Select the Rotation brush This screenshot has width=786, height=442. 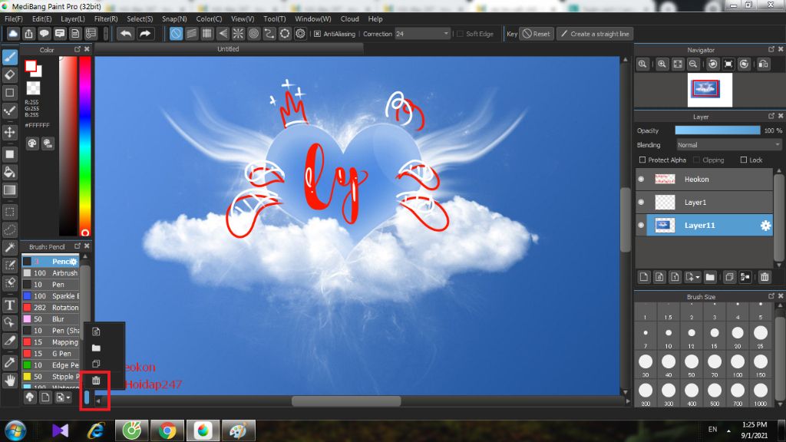coord(51,308)
